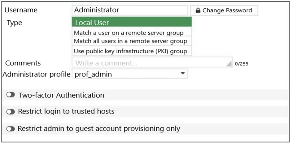Viewport: 293px width, 144px height.
Task: Open the Administrator profile dropdown arrow
Action: click(183, 74)
